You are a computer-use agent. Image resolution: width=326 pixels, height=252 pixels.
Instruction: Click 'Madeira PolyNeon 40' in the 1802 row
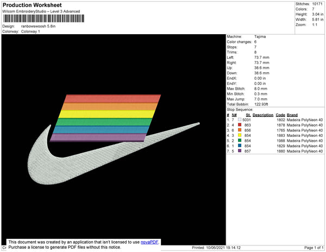coord(305,120)
